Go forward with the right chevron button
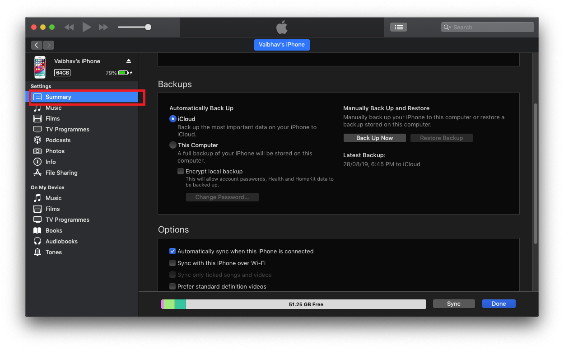 tap(48, 45)
